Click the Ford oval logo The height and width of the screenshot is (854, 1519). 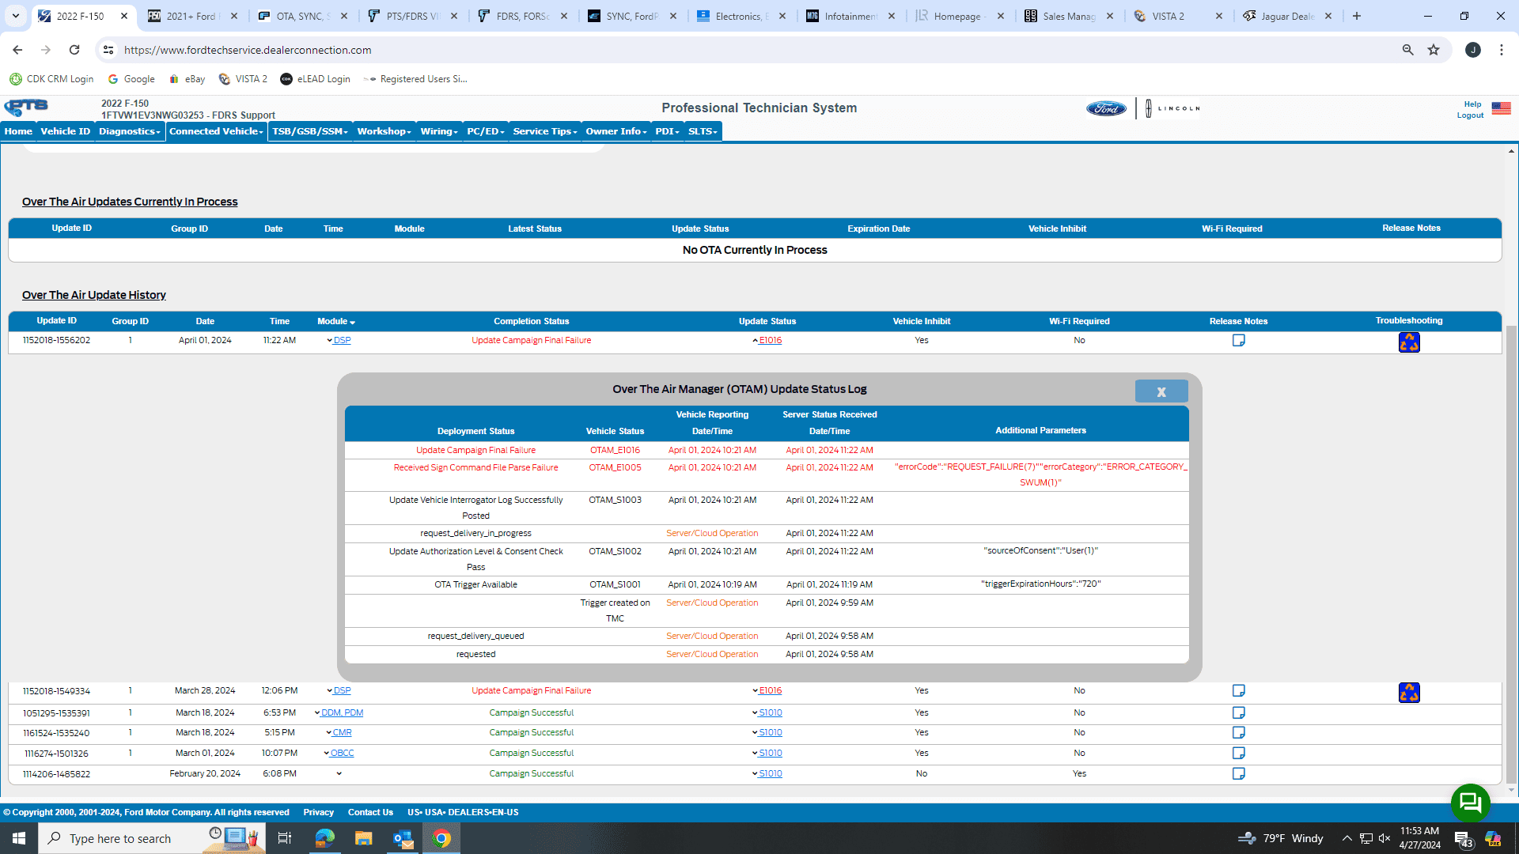pyautogui.click(x=1105, y=109)
